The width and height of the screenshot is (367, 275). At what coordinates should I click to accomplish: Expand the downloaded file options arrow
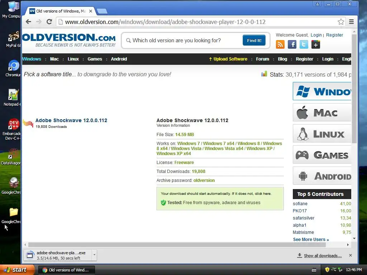[x=94, y=255]
